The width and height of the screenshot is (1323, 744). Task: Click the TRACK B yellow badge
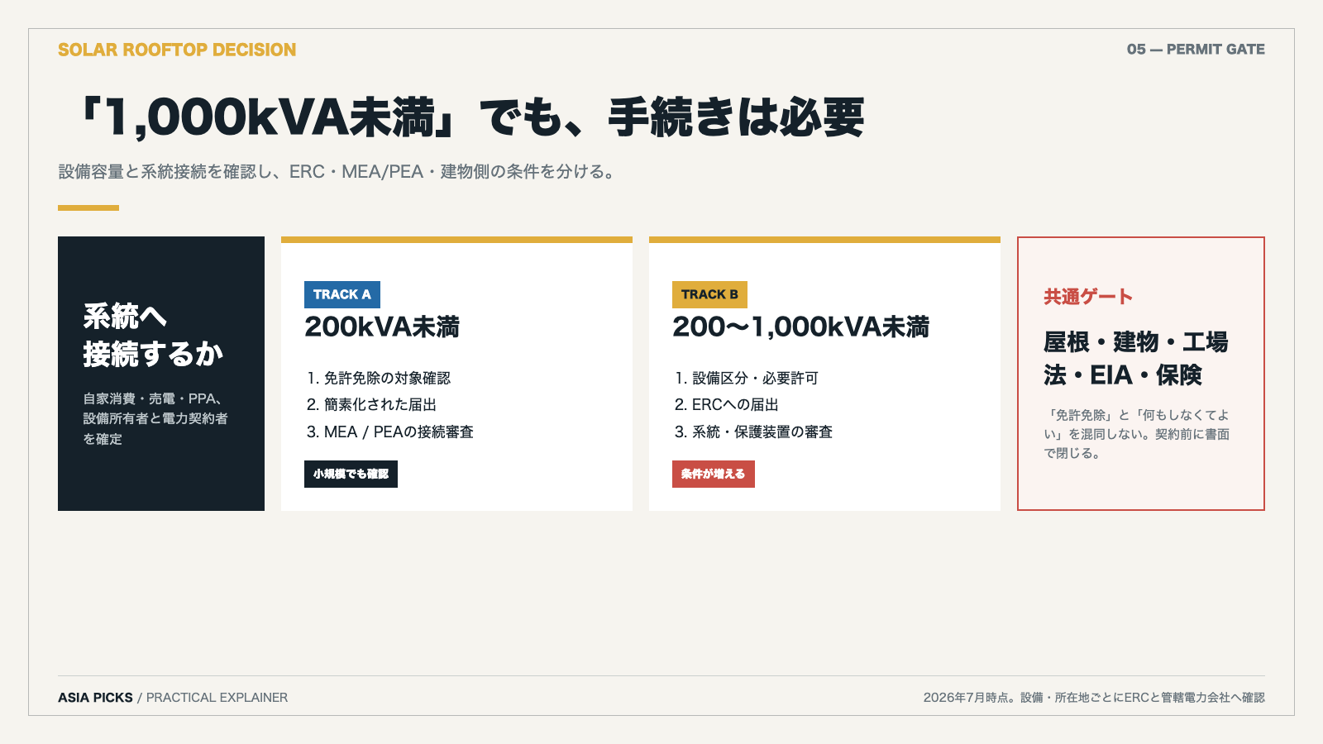[x=709, y=294]
